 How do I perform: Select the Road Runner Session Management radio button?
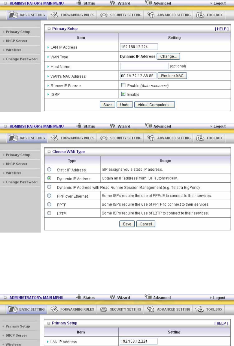point(49,187)
